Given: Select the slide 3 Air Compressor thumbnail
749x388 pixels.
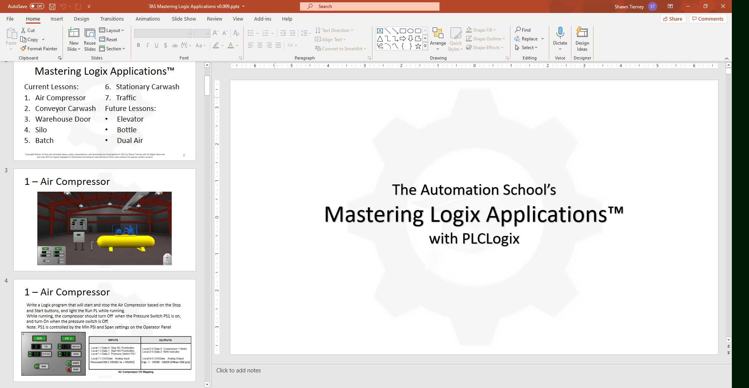Looking at the screenshot, I should tap(104, 220).
